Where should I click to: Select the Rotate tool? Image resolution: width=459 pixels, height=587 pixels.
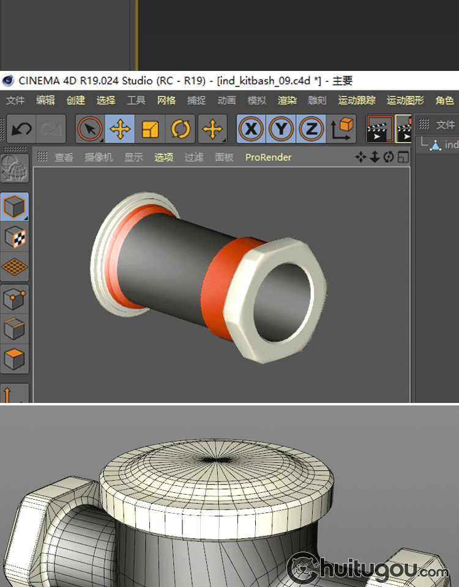click(180, 129)
